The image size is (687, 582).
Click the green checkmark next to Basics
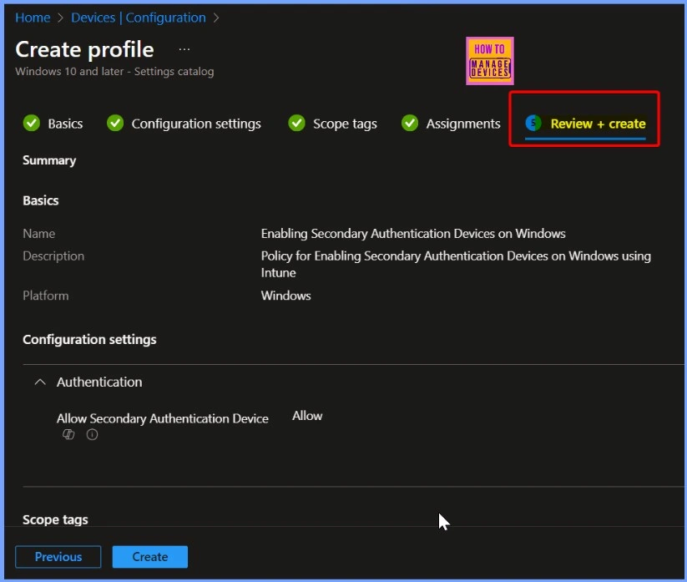(32, 124)
